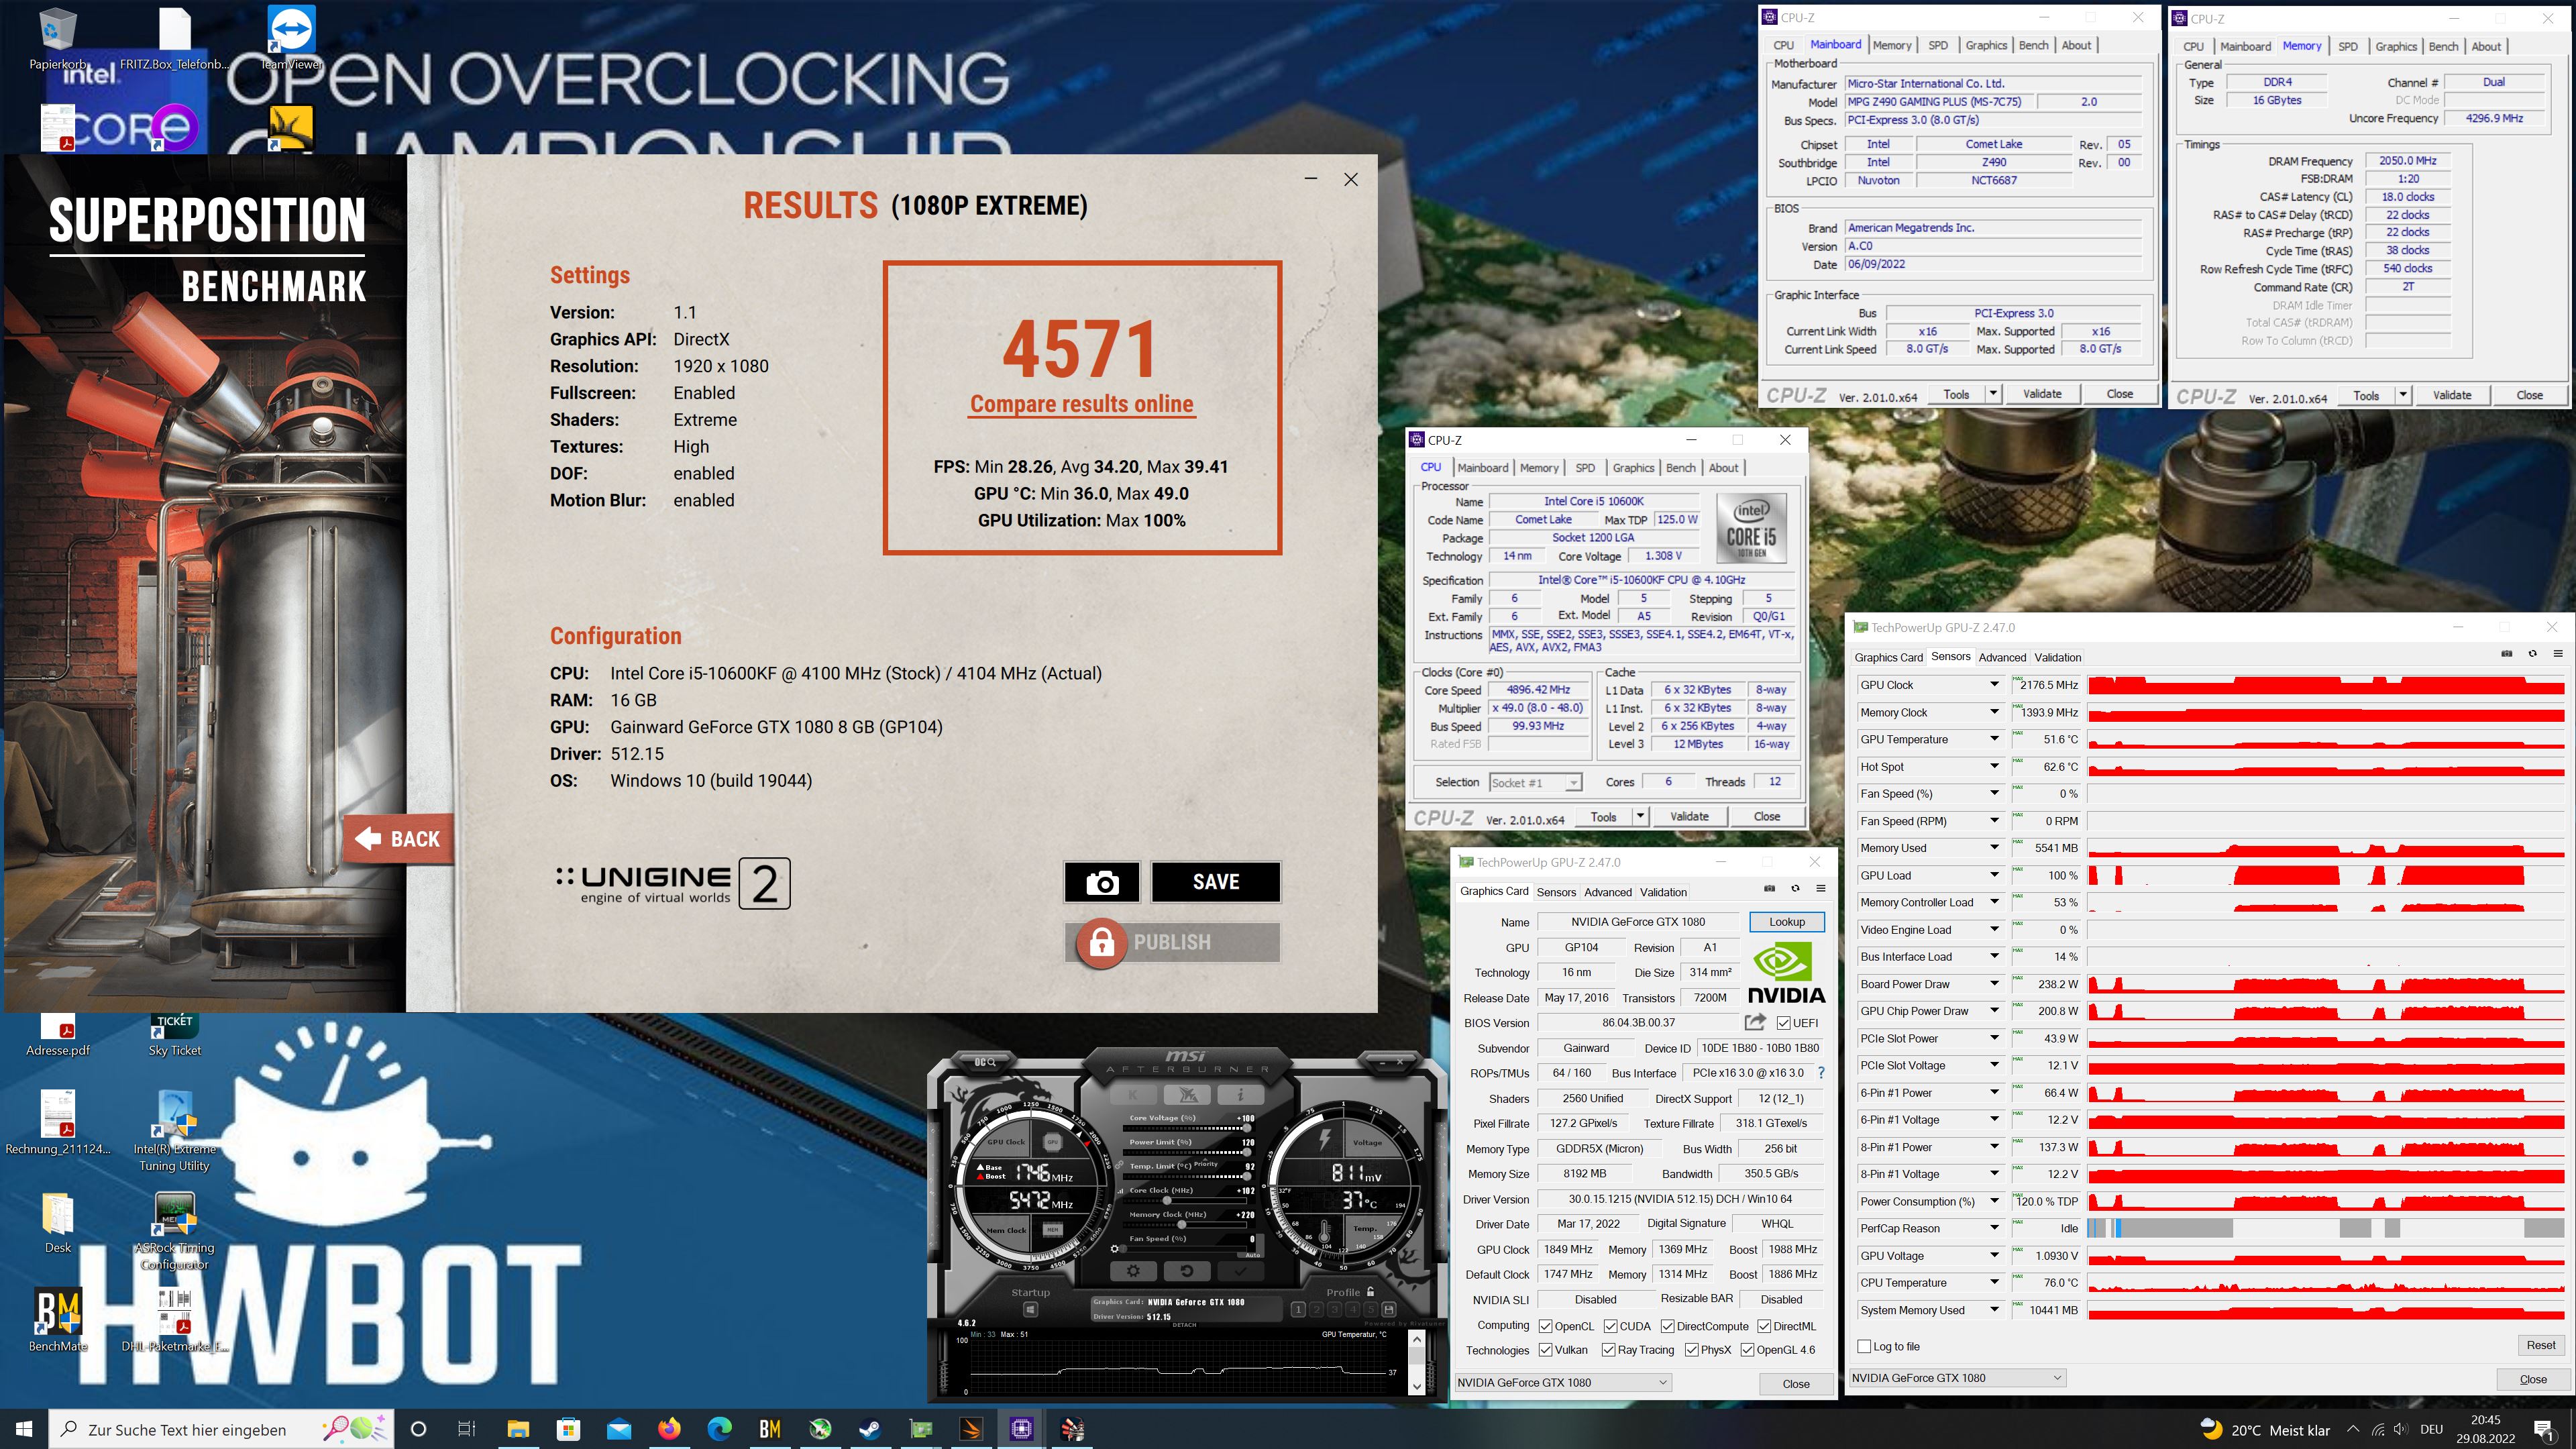Open GPU-Z Sensors window hamburger menu

(x=2558, y=653)
